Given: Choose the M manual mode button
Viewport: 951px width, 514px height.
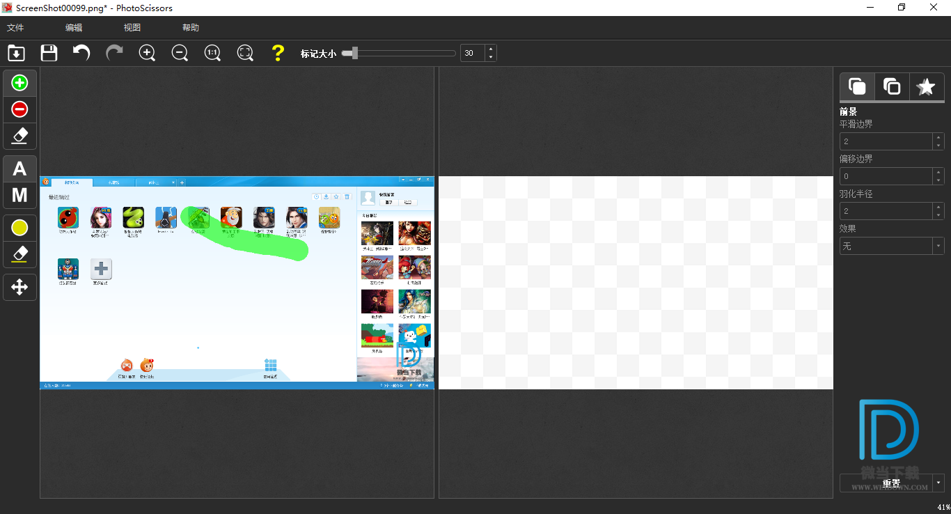Looking at the screenshot, I should pyautogui.click(x=19, y=195).
